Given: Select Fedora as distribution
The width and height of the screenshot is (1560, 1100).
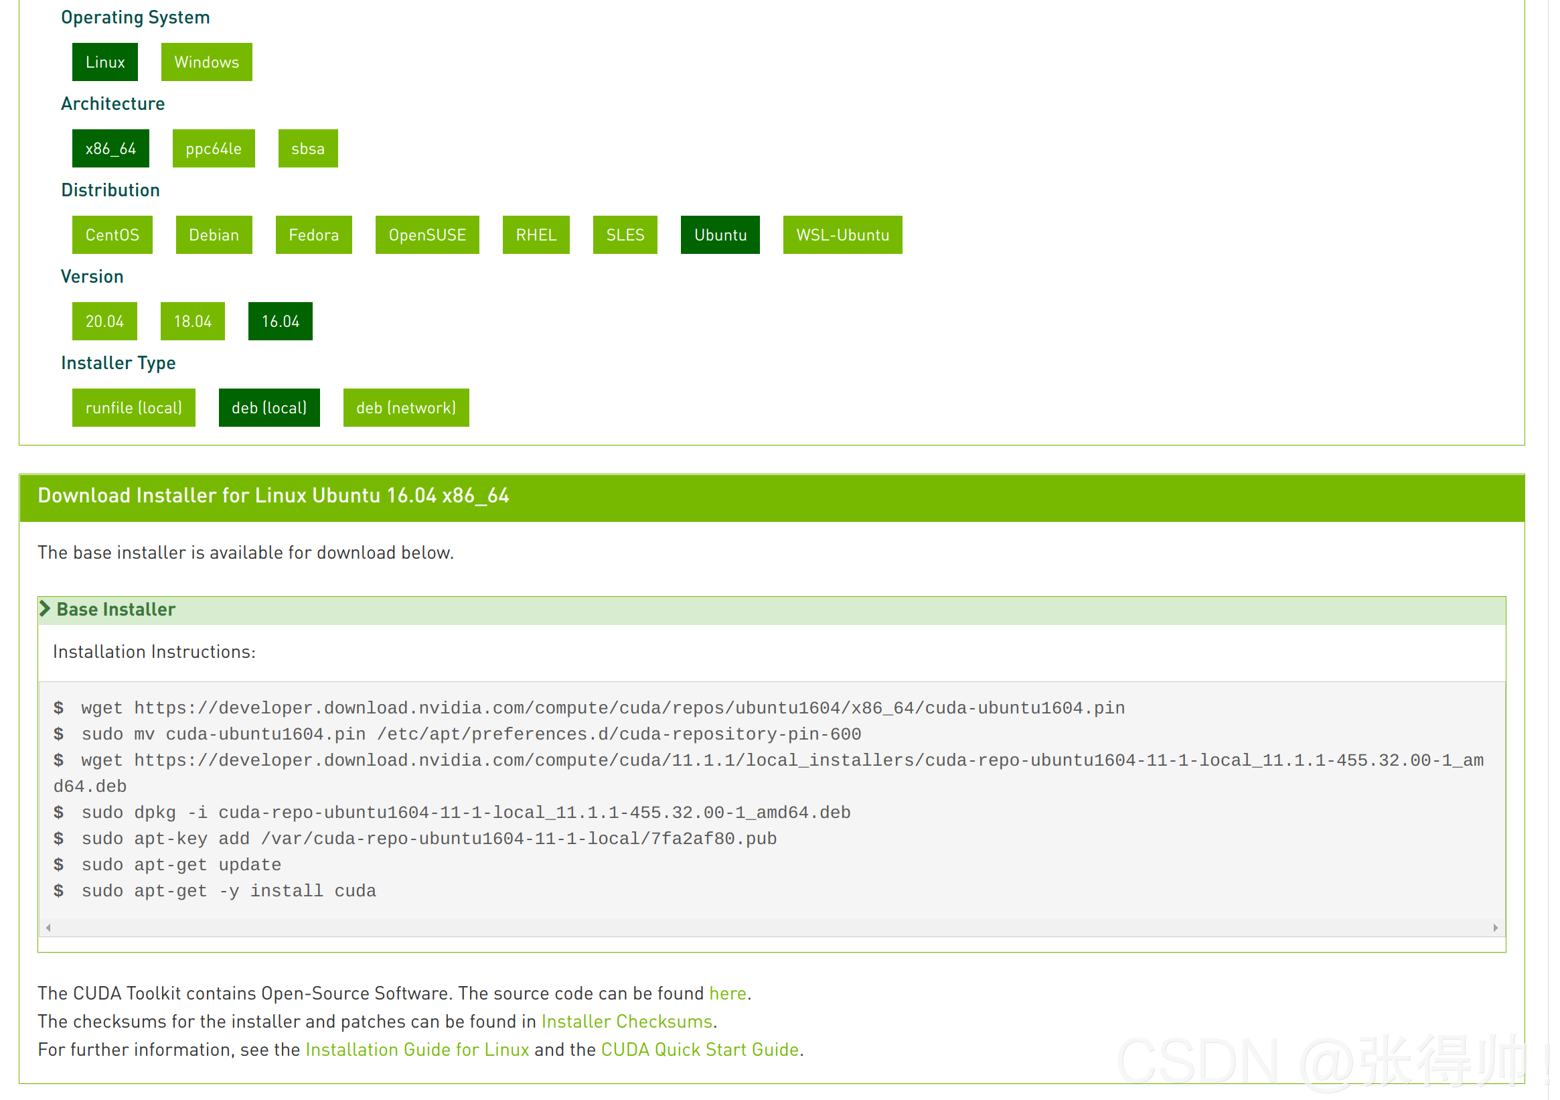Looking at the screenshot, I should (313, 234).
